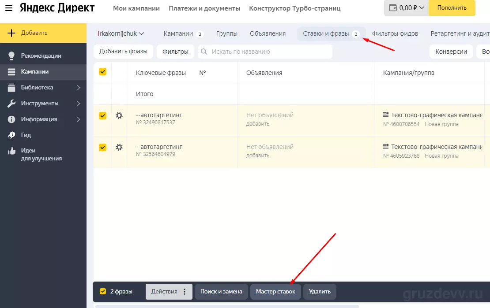The image size is (490, 308).
Task: Open irkakornijchuk account dropdown
Action: (121, 33)
